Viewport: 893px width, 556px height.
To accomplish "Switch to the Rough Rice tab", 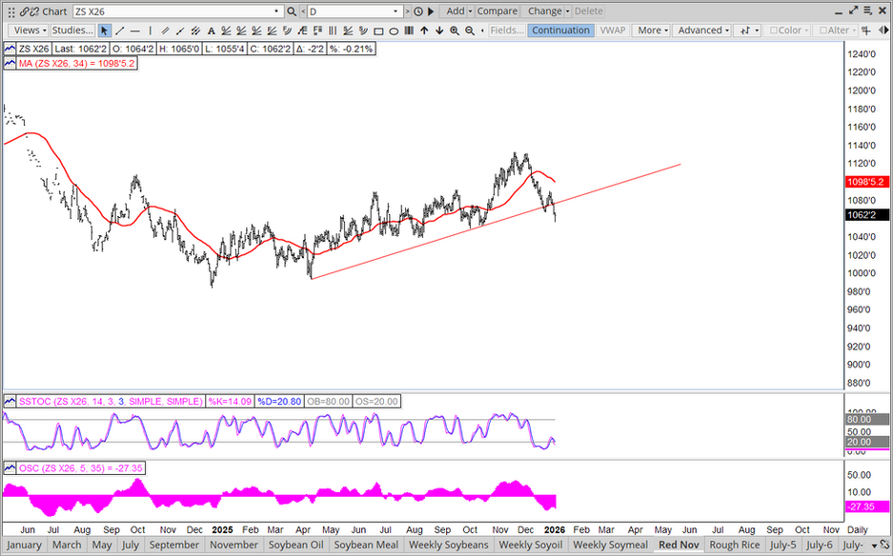I will [x=735, y=545].
